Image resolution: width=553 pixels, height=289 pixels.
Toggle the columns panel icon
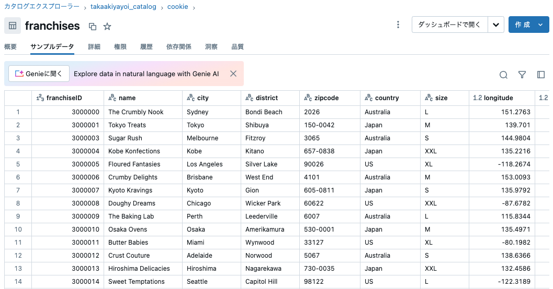pyautogui.click(x=540, y=75)
